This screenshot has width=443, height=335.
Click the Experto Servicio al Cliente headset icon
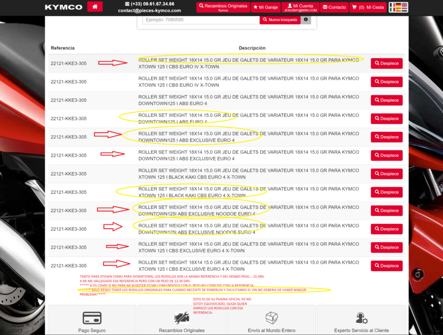click(362, 318)
